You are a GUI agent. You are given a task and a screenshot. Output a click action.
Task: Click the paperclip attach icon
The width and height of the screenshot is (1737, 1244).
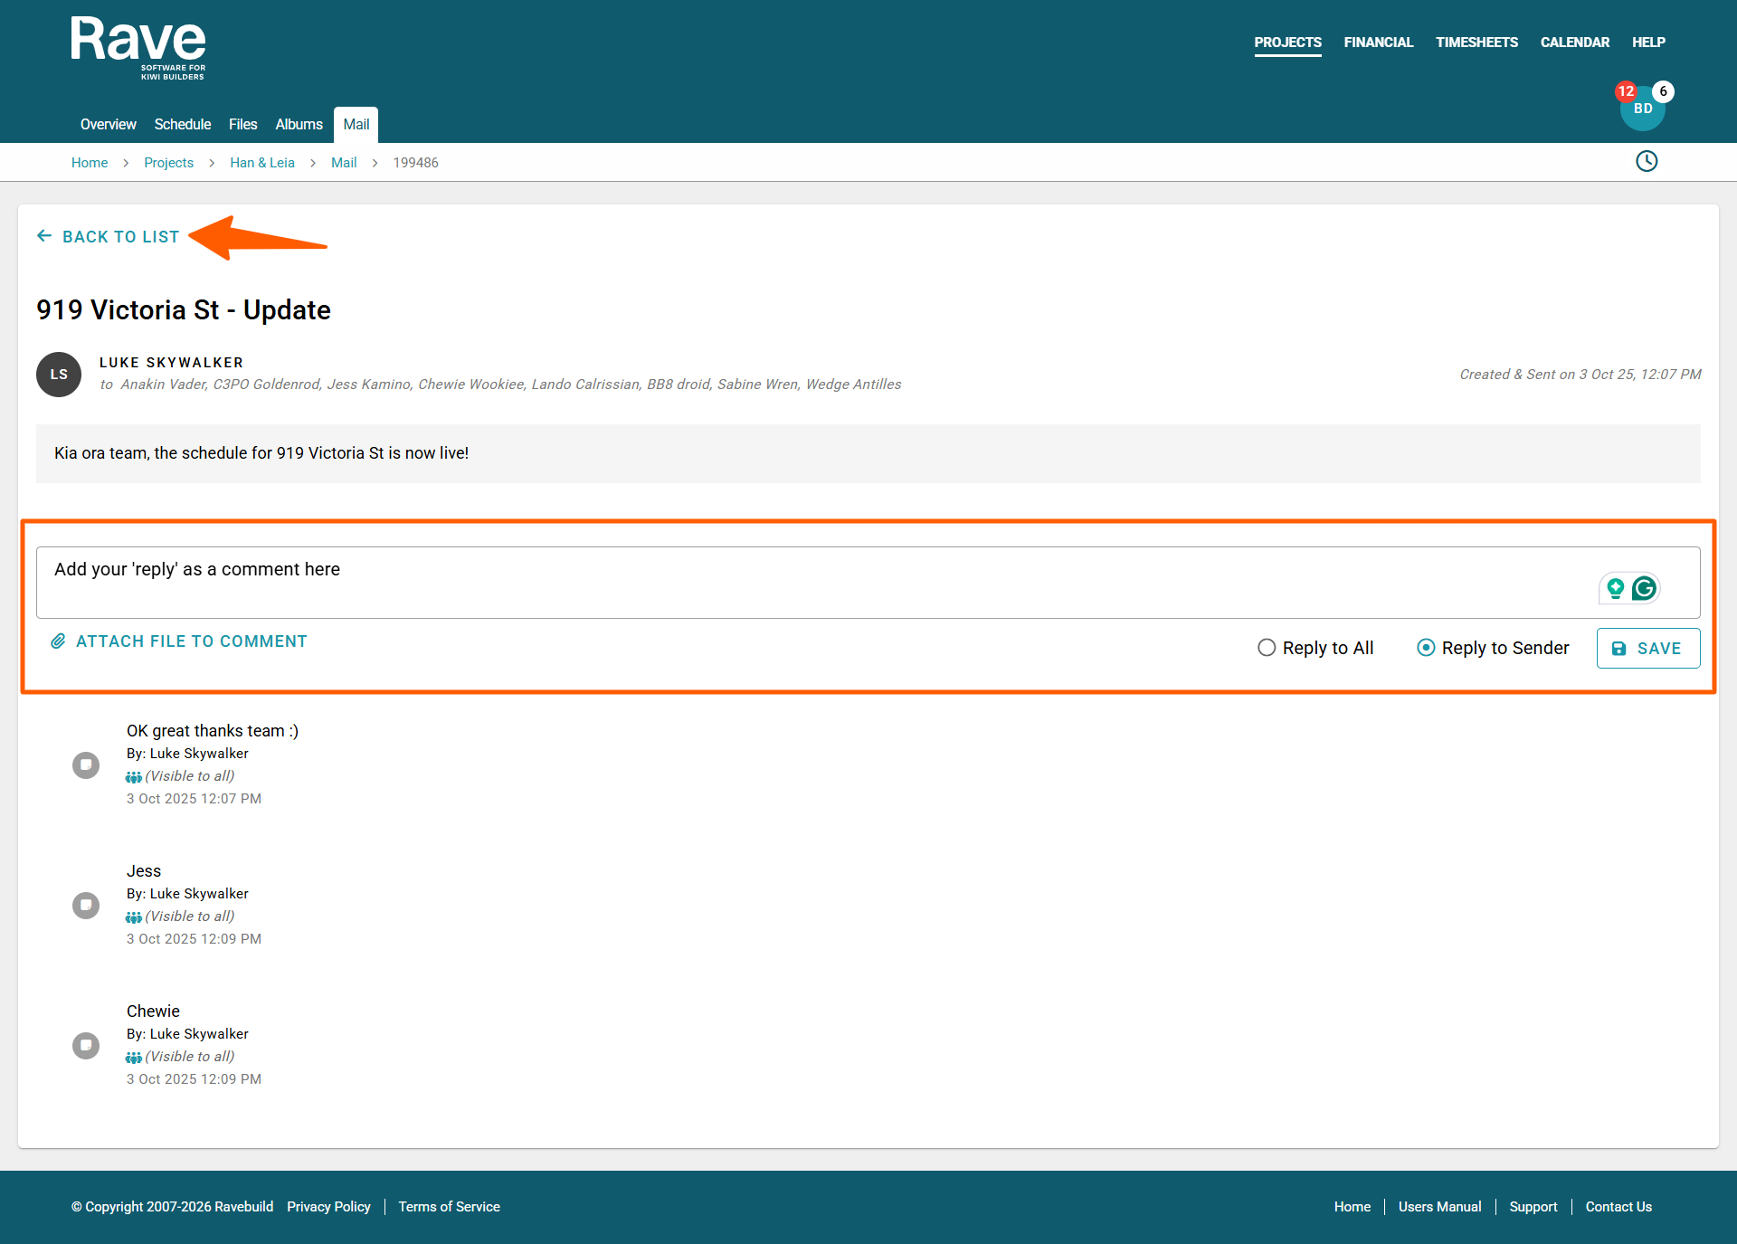[58, 641]
